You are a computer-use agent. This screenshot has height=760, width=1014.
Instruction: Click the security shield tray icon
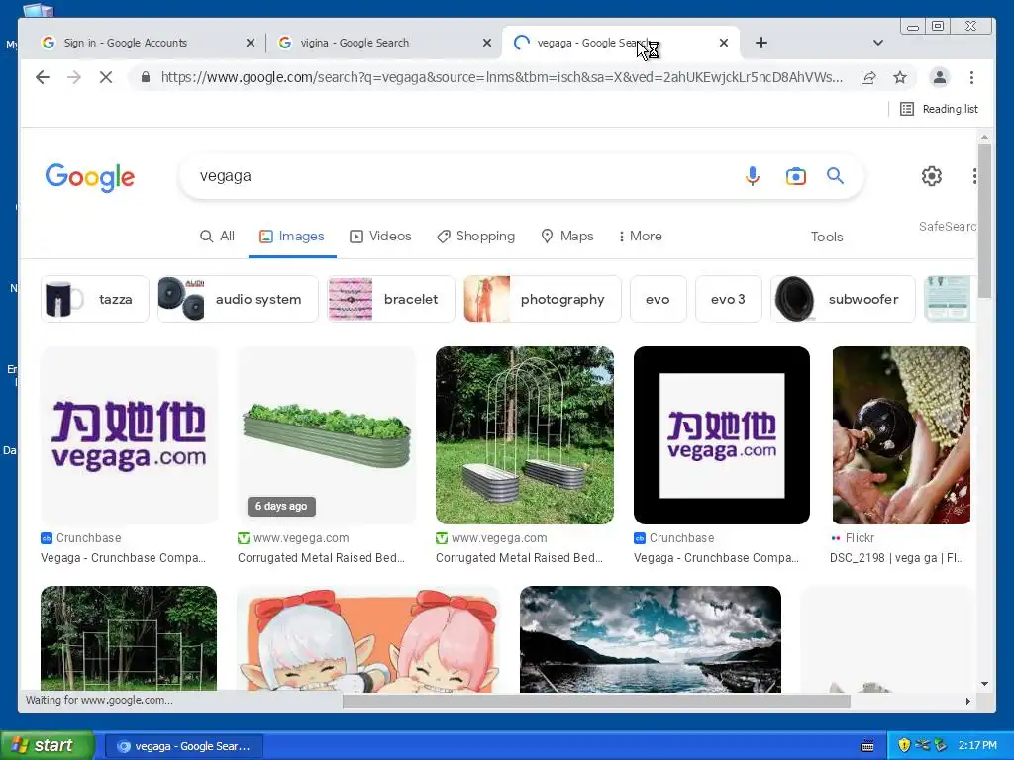(904, 746)
